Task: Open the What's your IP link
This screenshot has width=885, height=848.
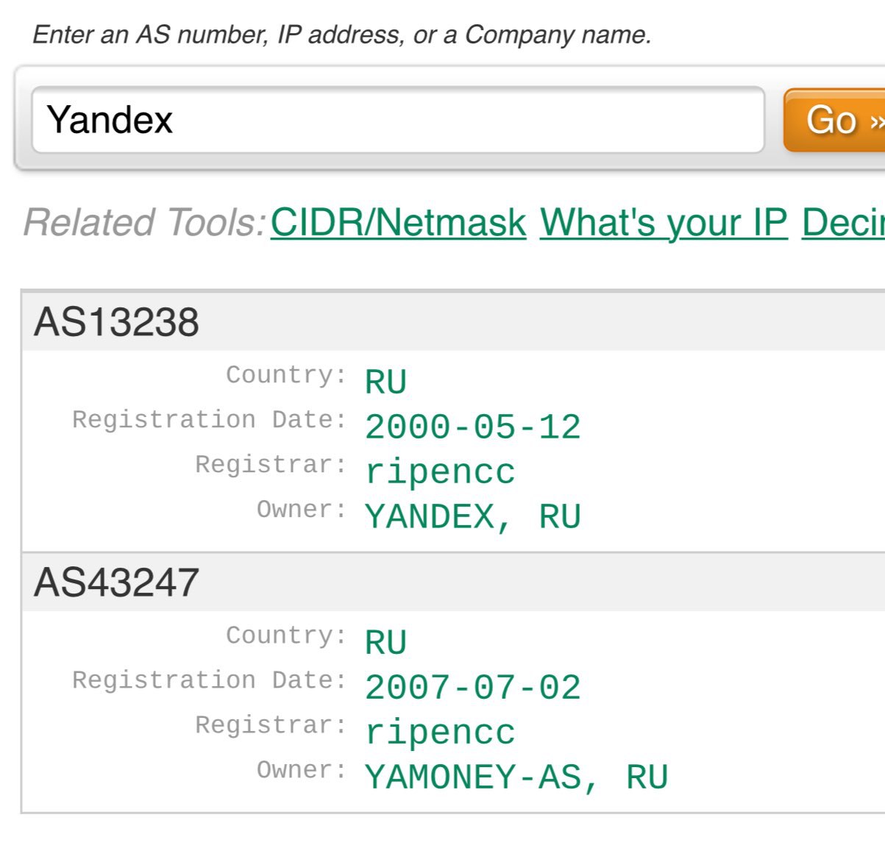Action: click(x=664, y=222)
